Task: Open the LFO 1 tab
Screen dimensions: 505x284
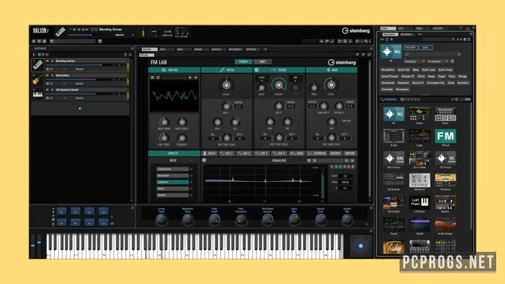Action: pos(227,153)
